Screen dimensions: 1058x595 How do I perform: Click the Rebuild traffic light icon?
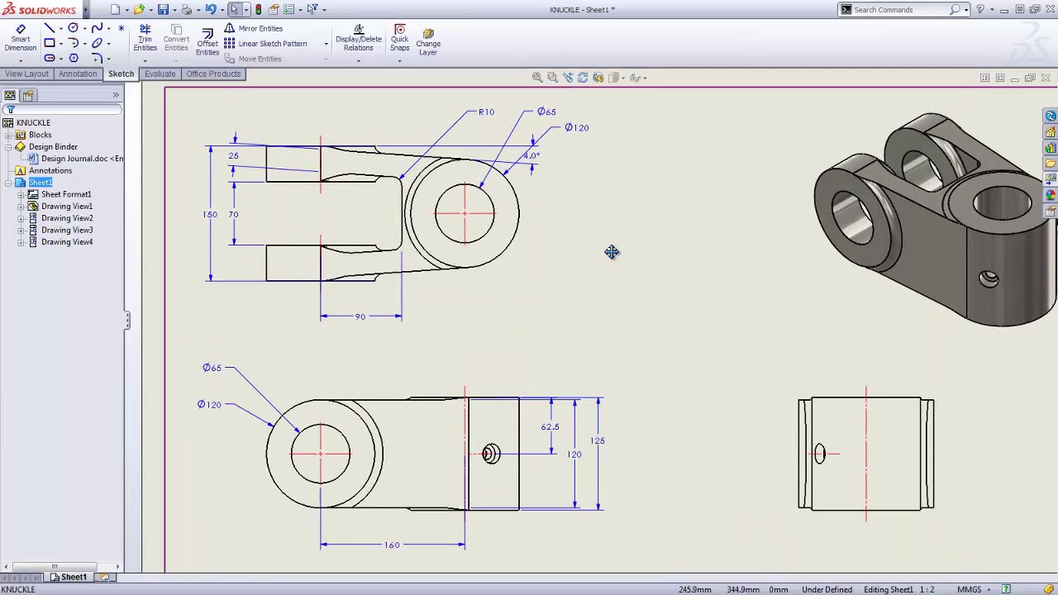[x=258, y=10]
